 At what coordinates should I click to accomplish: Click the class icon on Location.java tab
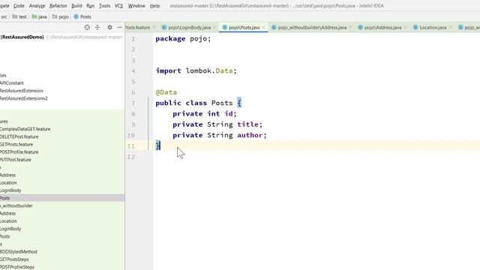tap(415, 27)
